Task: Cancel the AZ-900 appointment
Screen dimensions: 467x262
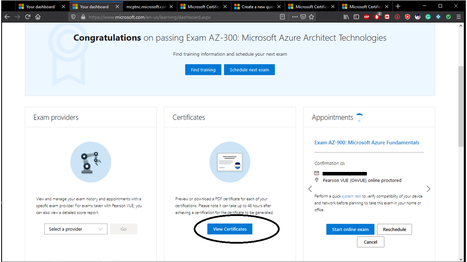Action: 370,242
